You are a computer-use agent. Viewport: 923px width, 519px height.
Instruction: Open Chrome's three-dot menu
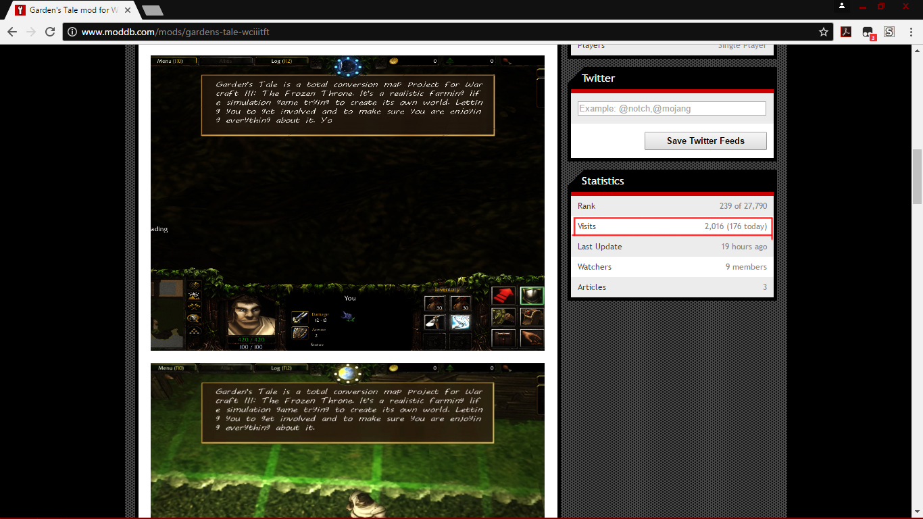coord(910,32)
